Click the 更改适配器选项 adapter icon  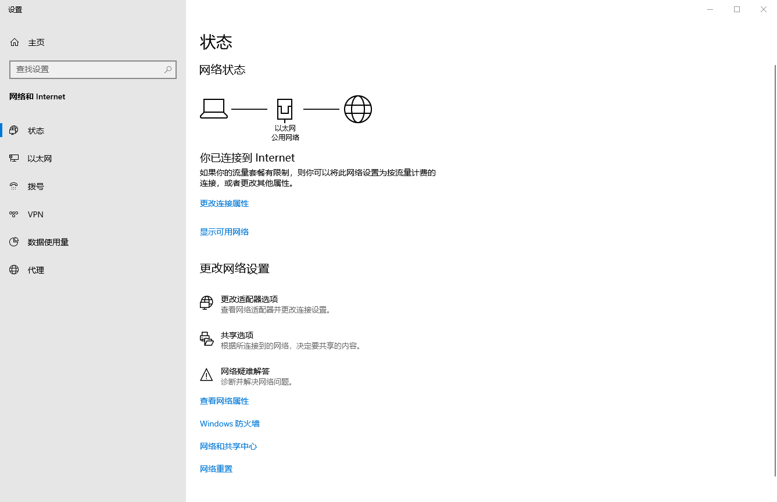(206, 303)
